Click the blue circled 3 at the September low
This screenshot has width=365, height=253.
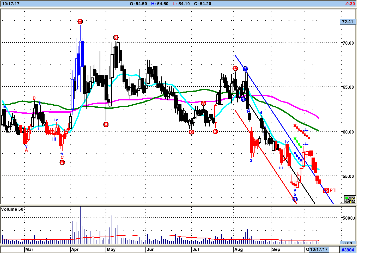pyautogui.click(x=295, y=199)
